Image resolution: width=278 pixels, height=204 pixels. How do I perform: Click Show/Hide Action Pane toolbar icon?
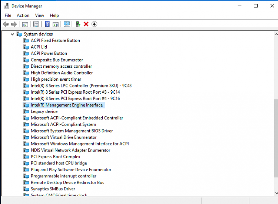pos(56,24)
